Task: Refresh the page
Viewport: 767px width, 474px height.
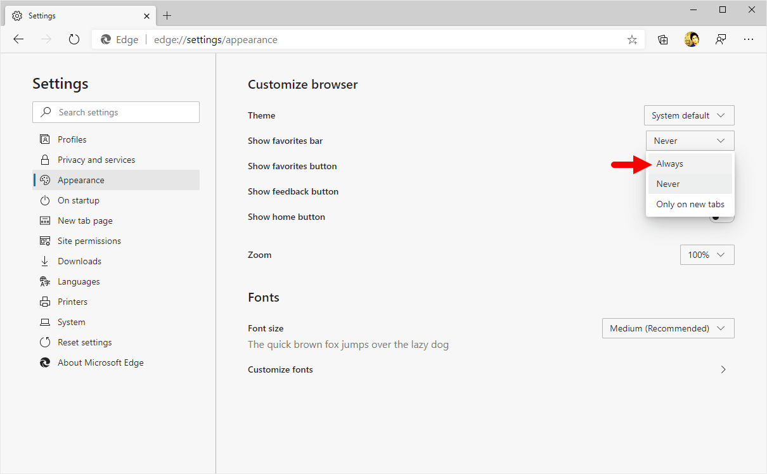Action: click(74, 39)
